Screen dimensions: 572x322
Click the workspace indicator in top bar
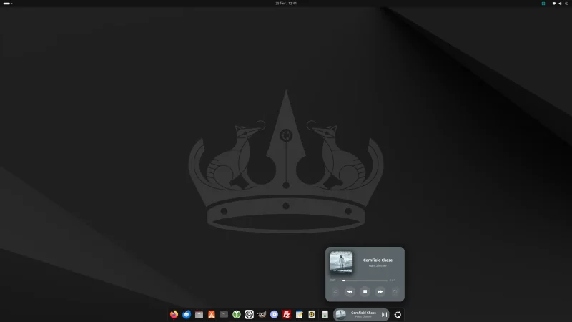(x=8, y=4)
